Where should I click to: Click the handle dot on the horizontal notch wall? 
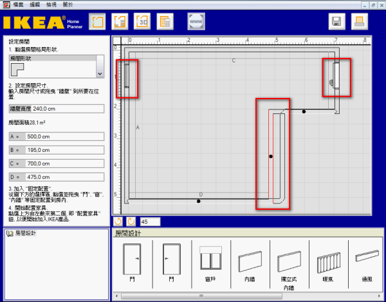coord(304,111)
